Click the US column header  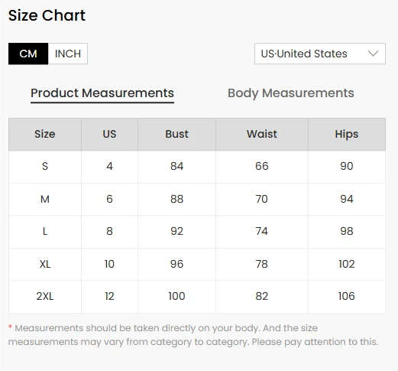109,134
